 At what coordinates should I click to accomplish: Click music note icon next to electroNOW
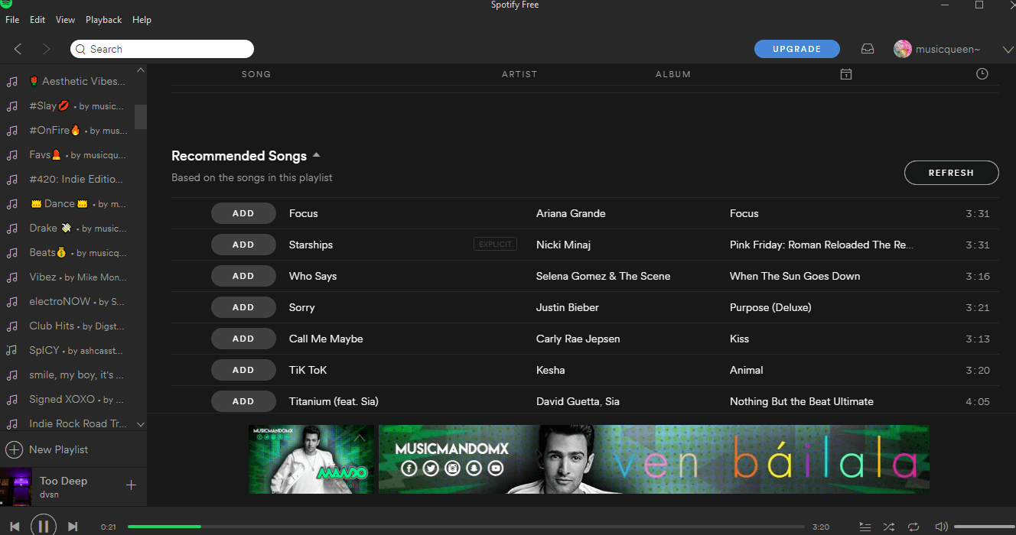point(12,302)
